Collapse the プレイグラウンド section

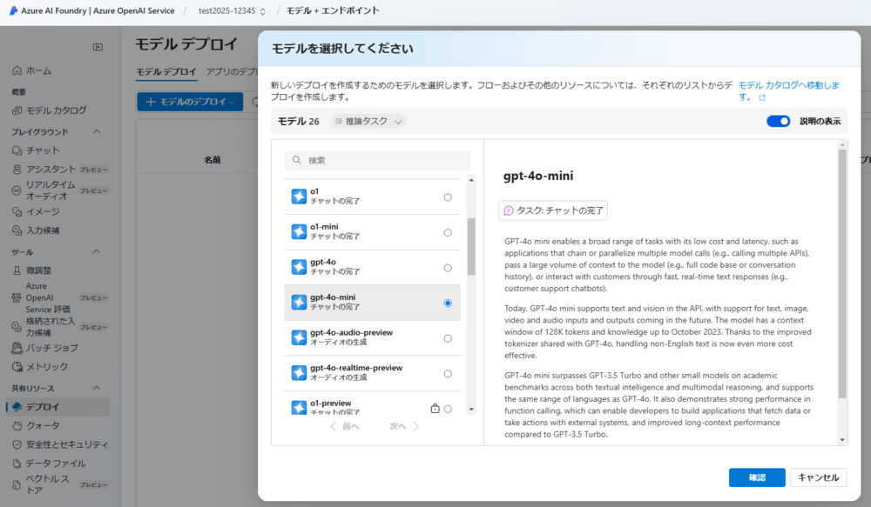coord(97,131)
